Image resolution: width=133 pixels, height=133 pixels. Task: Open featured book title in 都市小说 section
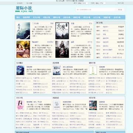point(102,67)
